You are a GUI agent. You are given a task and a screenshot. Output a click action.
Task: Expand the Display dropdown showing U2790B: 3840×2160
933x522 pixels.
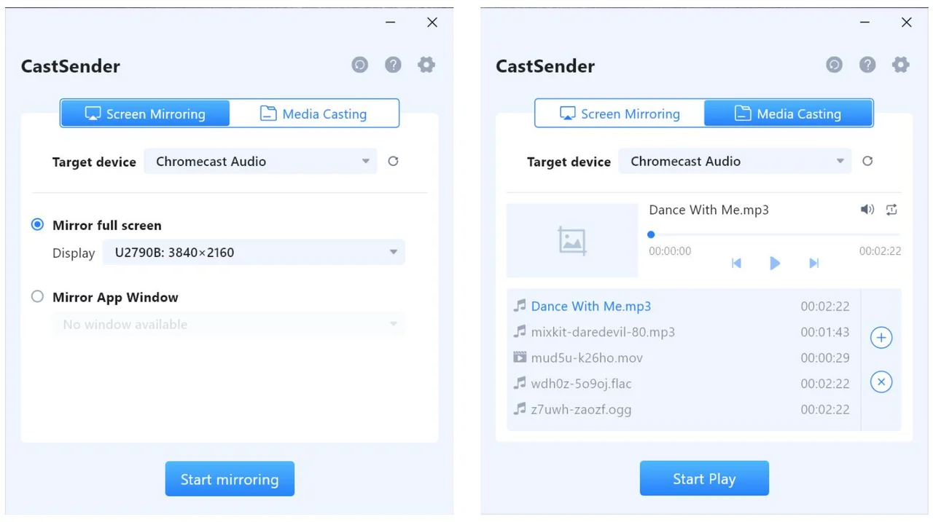pos(254,253)
